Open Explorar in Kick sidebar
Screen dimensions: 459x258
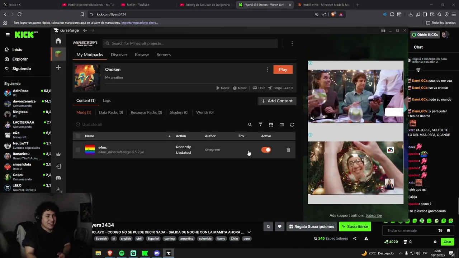tap(20, 59)
